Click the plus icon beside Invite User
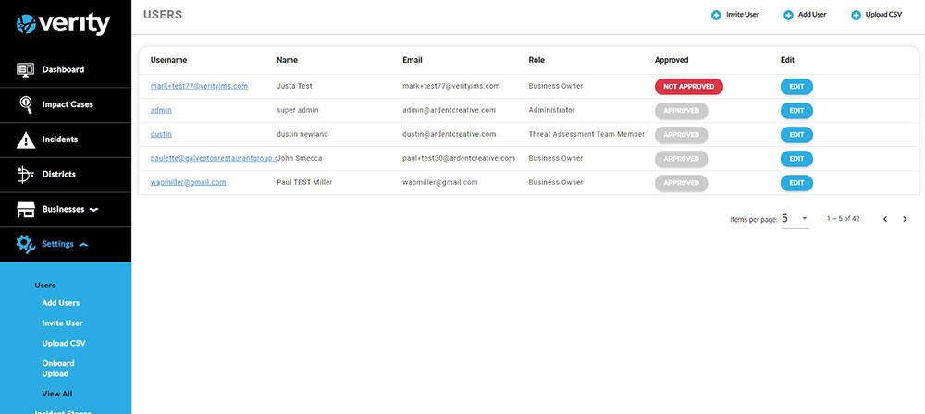Viewport: 925px width, 414px height. click(716, 16)
